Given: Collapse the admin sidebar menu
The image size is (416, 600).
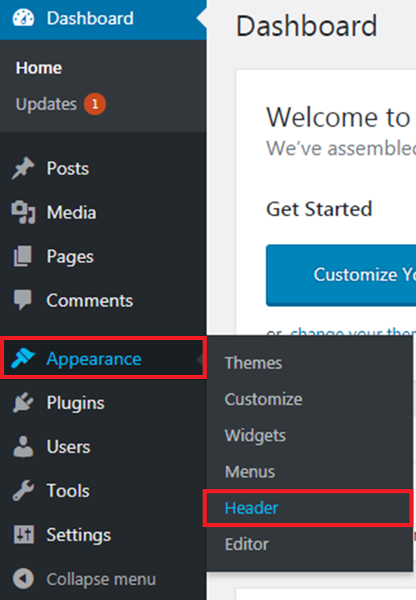Looking at the screenshot, I should (x=84, y=578).
